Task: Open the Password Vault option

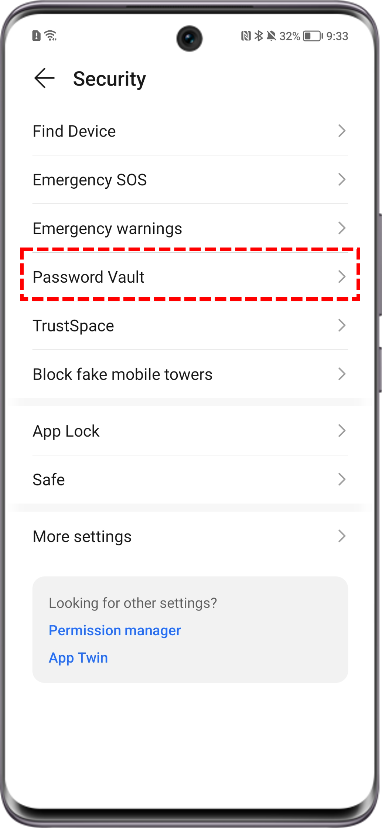Action: 191,277
